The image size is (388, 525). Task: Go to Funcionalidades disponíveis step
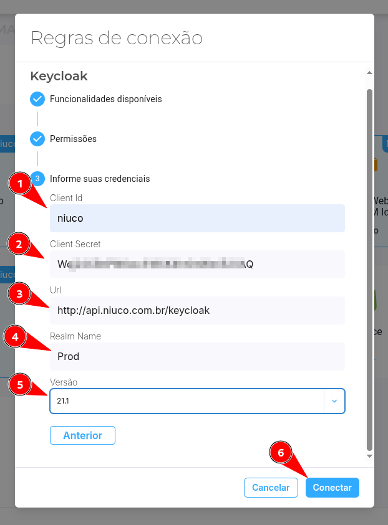[x=105, y=99]
